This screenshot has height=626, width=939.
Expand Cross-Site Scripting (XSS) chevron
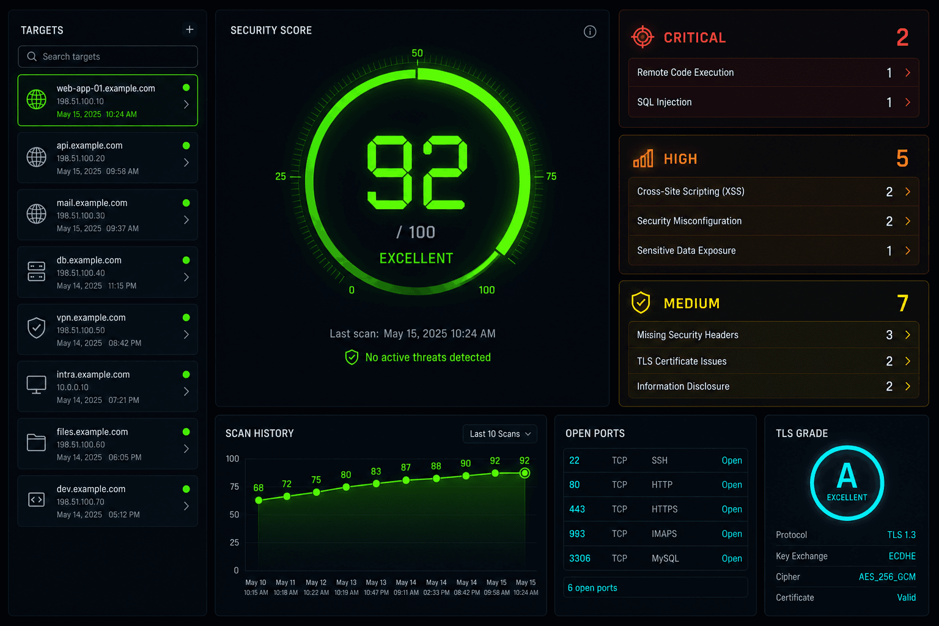click(x=908, y=191)
